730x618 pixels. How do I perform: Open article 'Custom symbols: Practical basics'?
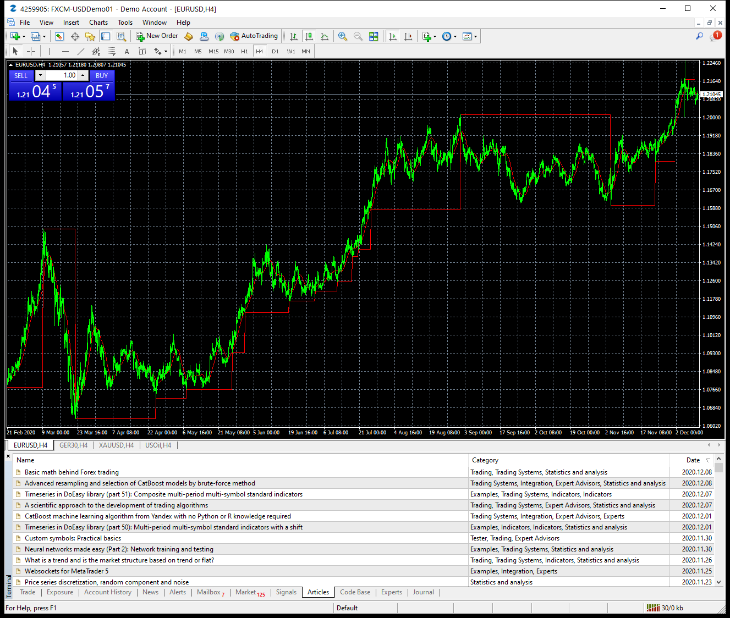(x=73, y=538)
